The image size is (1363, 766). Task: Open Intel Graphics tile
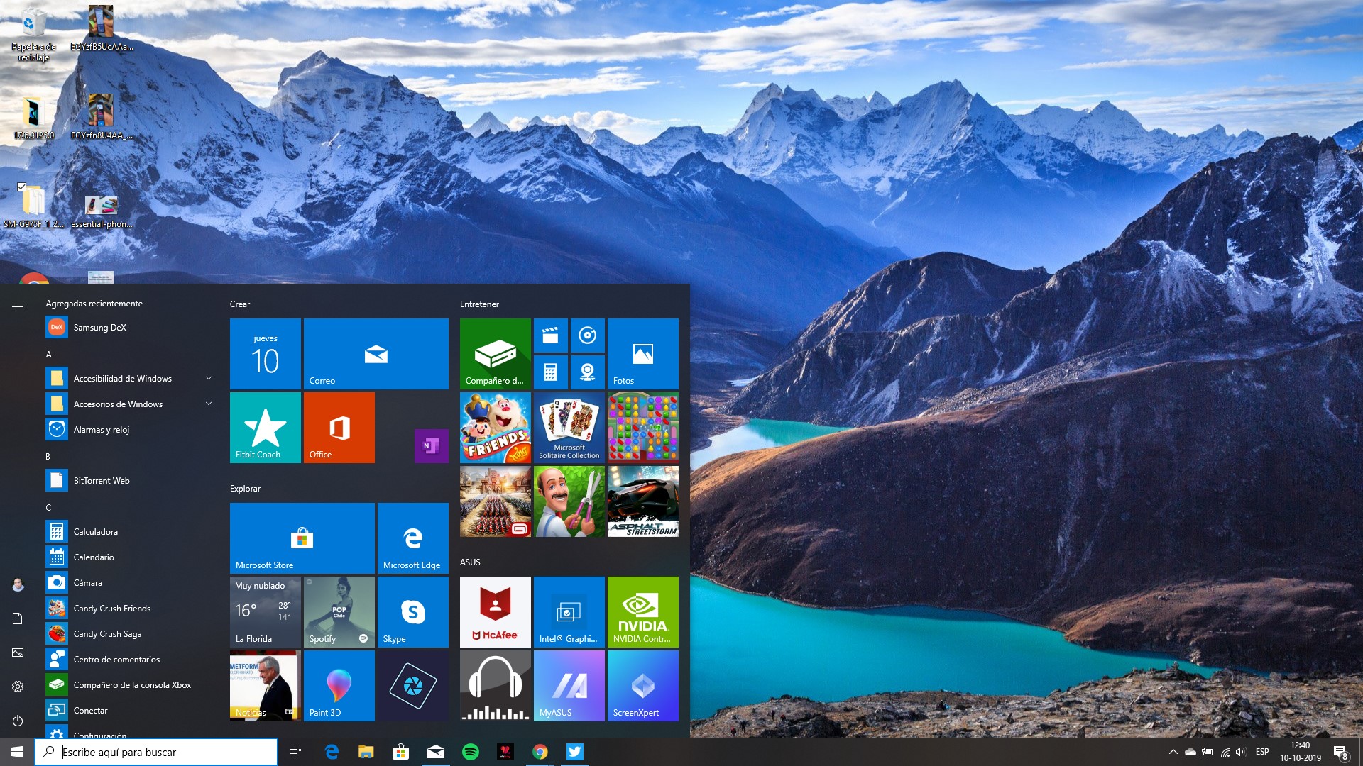click(569, 612)
